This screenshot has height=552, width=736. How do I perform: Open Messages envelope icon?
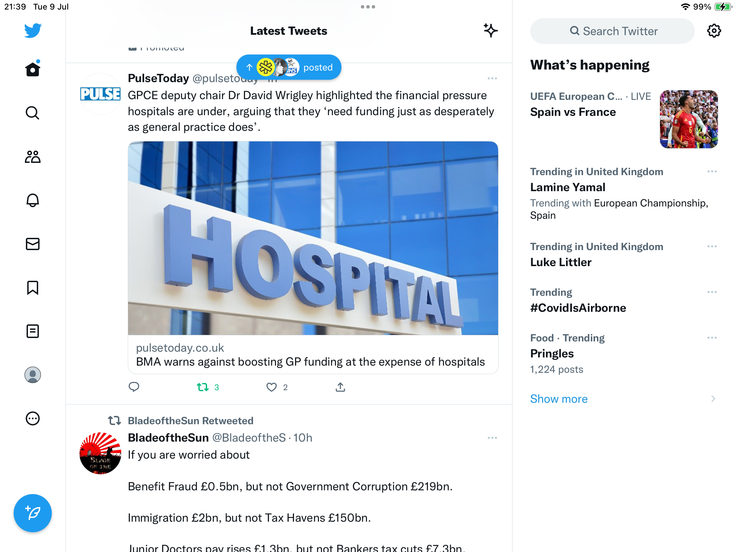coord(33,244)
